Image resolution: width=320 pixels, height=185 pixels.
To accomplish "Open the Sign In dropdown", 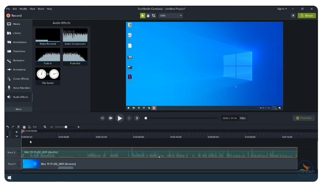I will [x=282, y=9].
